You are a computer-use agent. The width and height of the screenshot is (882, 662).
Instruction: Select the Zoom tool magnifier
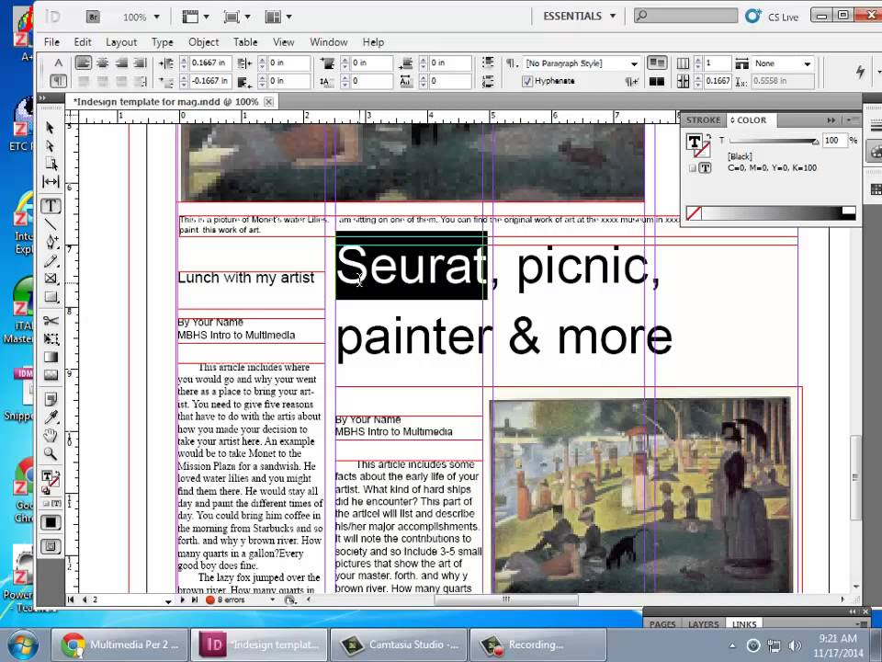click(50, 453)
